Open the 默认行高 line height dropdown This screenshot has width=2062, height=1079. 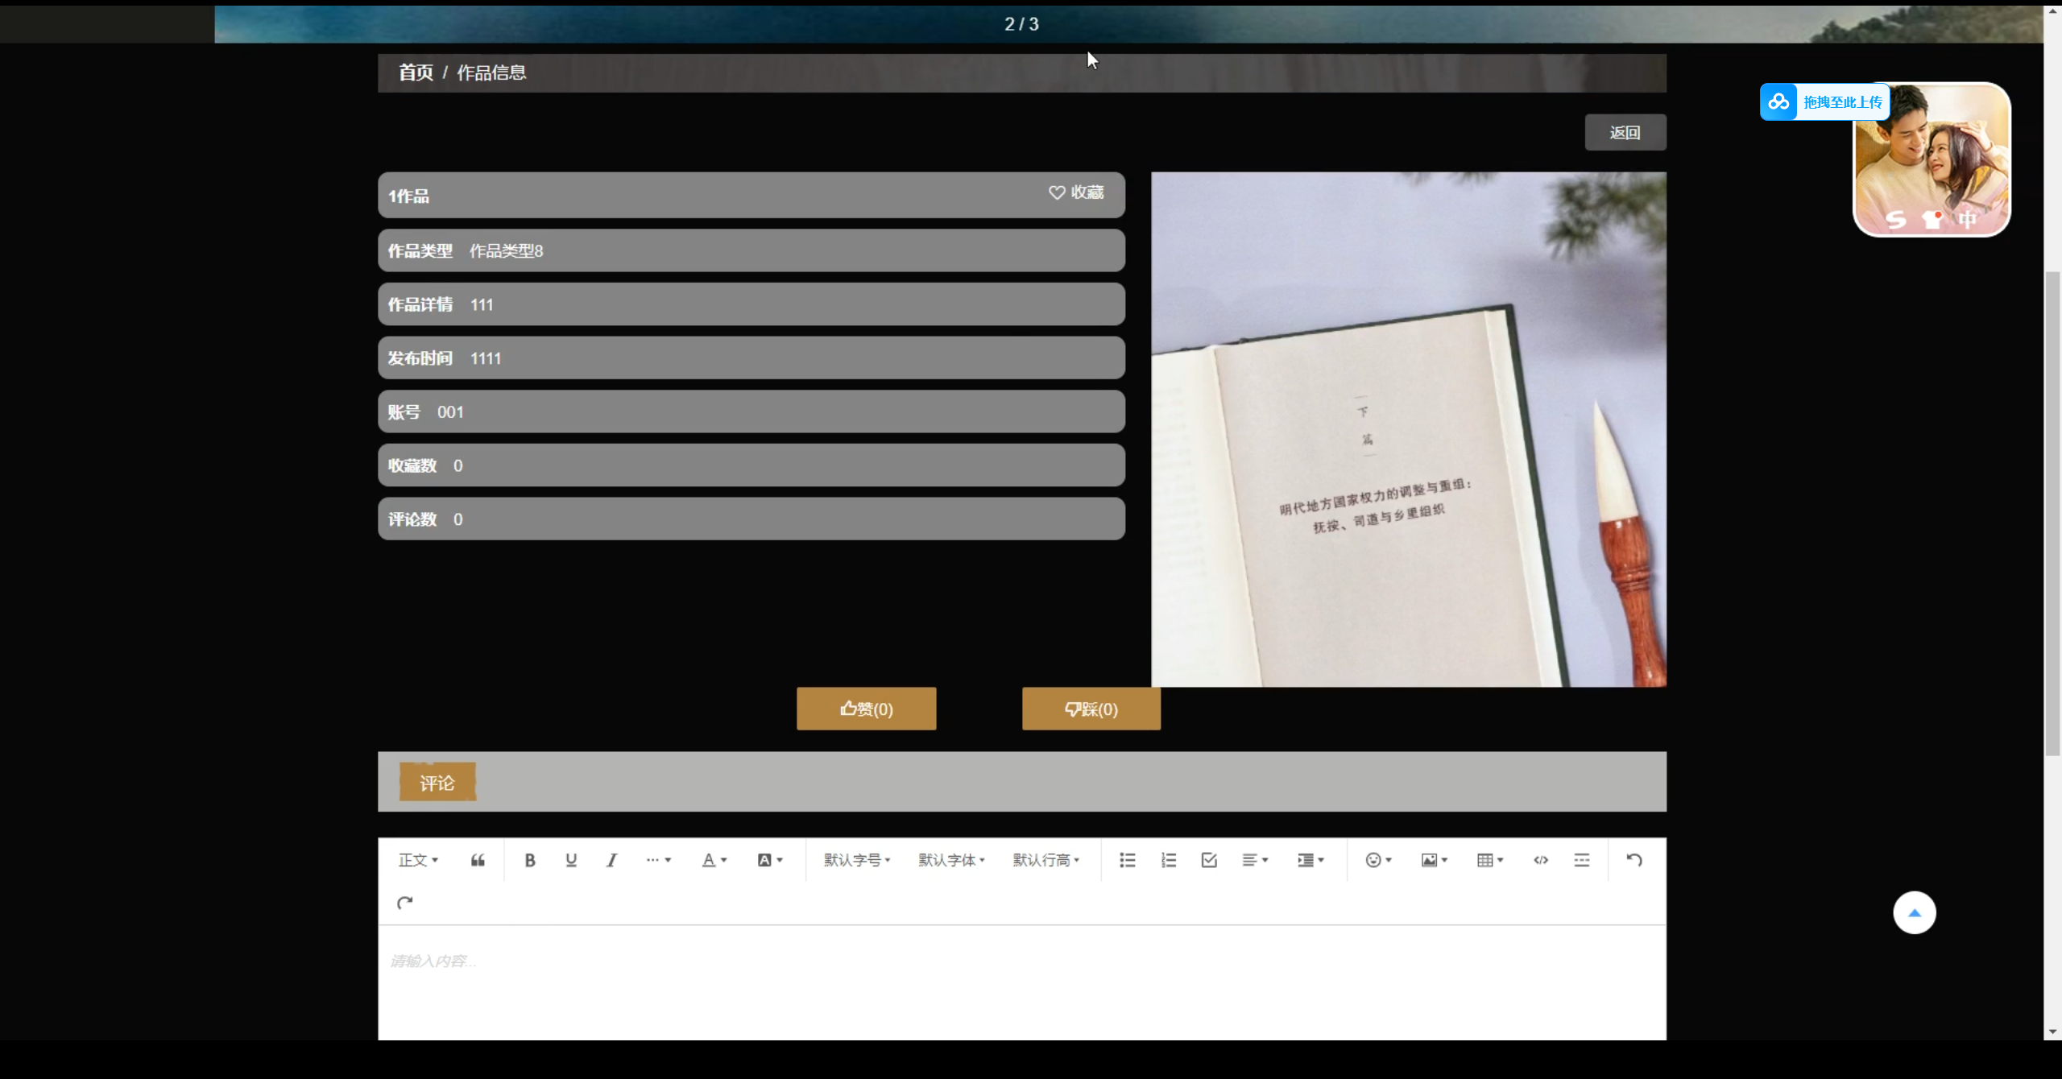tap(1045, 860)
